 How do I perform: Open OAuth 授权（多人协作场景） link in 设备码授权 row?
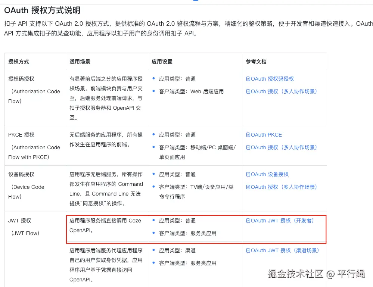pos(282,187)
